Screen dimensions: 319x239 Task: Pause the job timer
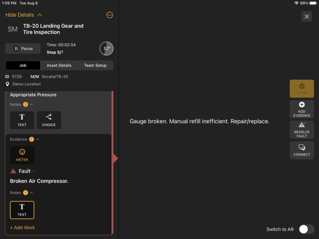point(23,49)
